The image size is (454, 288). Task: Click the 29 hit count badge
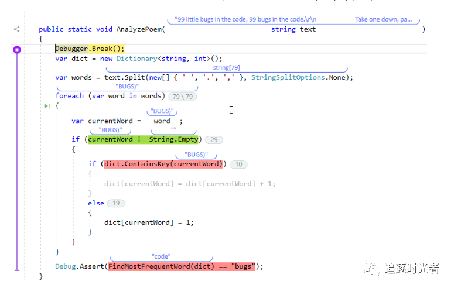pyautogui.click(x=214, y=140)
